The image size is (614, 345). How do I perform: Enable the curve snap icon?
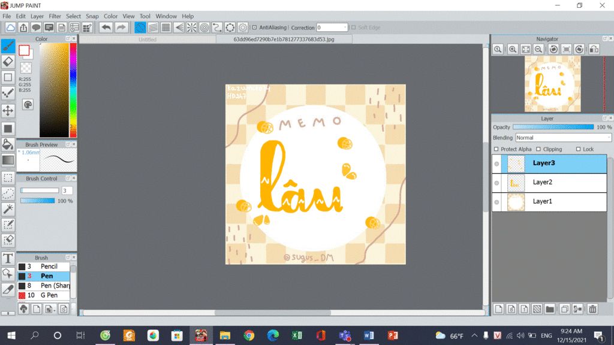click(217, 28)
